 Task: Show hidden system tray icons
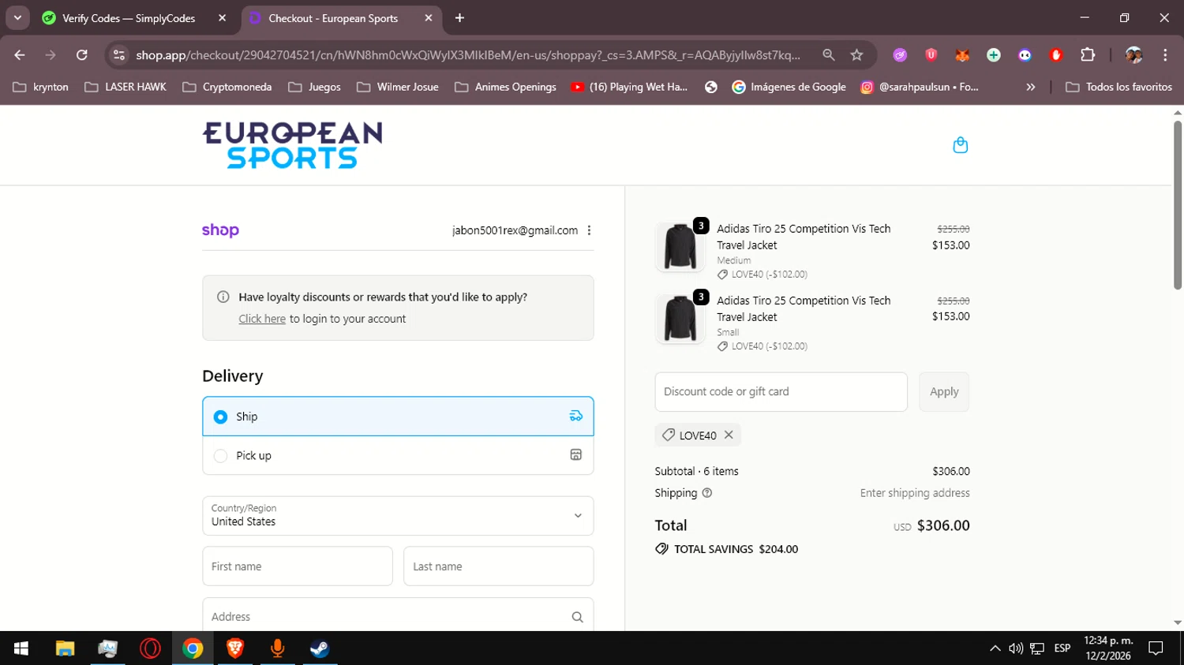click(x=995, y=648)
